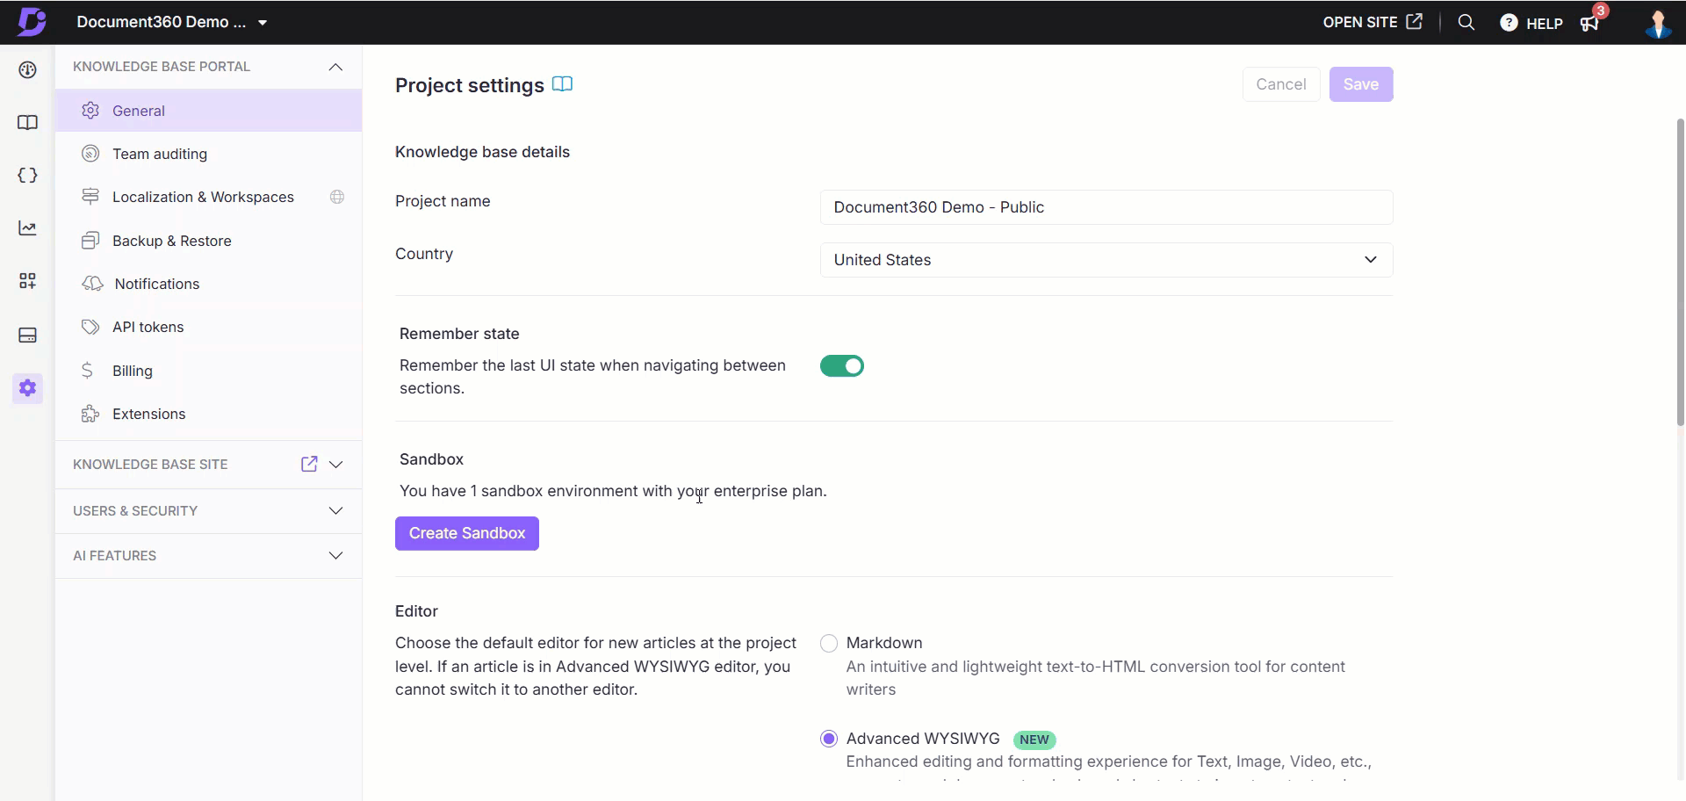The height and width of the screenshot is (801, 1686).
Task: Click the Cancel button
Action: pyautogui.click(x=1281, y=84)
